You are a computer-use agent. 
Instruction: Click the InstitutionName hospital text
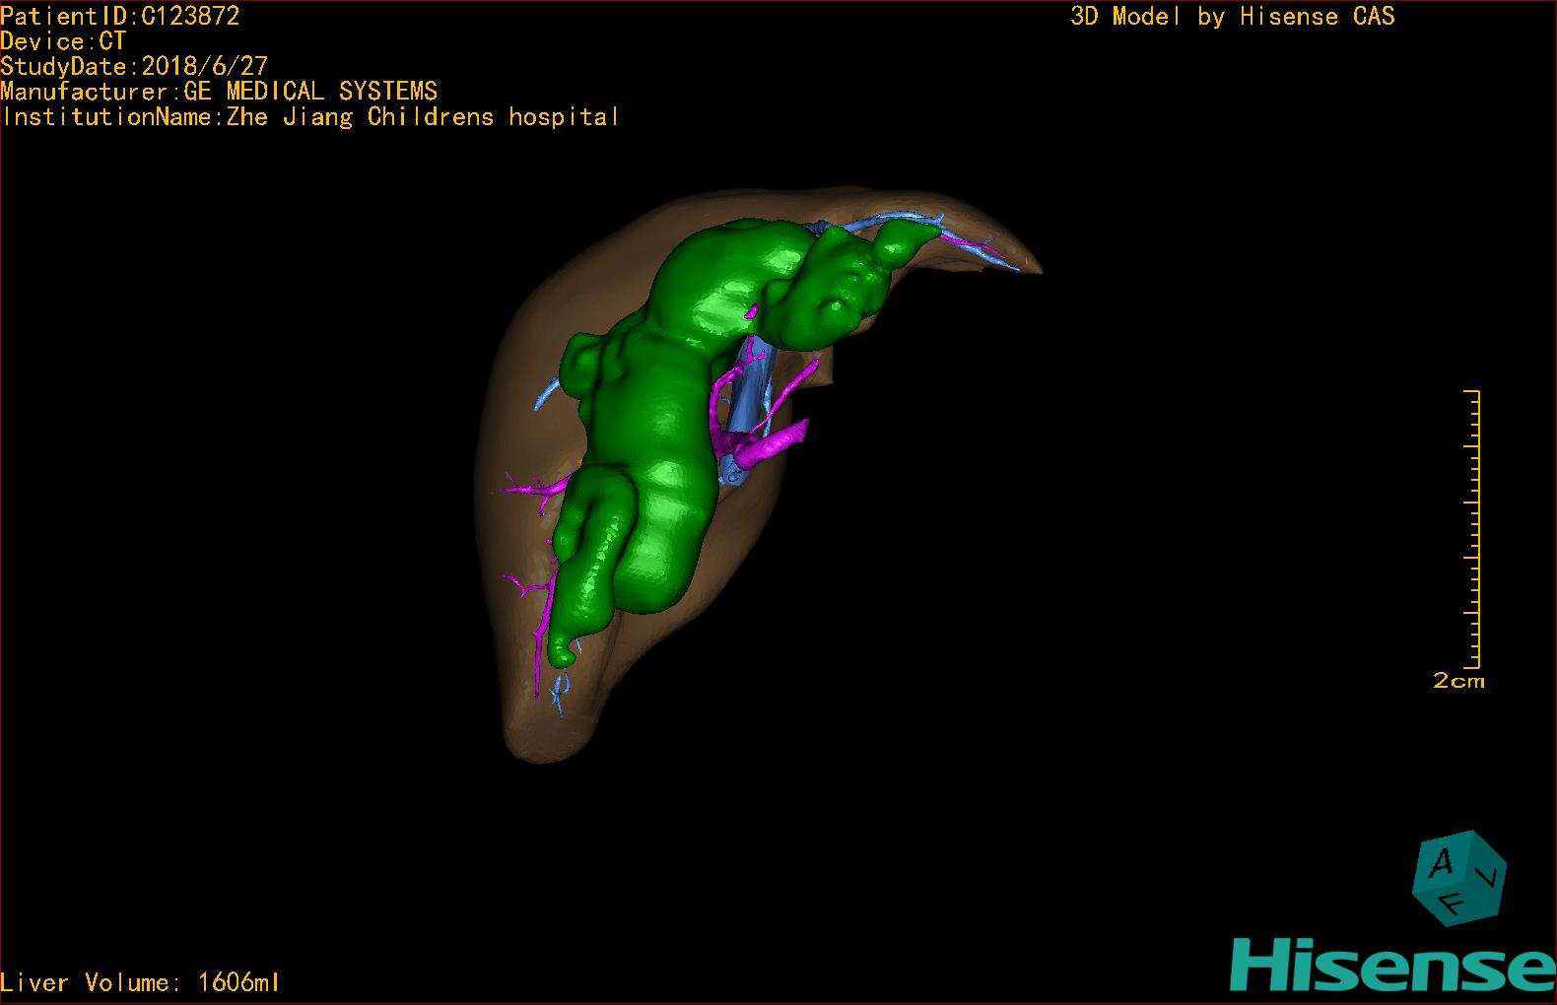tap(310, 117)
